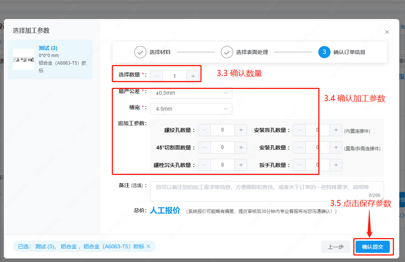Decrease 螺纹孔数量 with minus icon

(205, 130)
